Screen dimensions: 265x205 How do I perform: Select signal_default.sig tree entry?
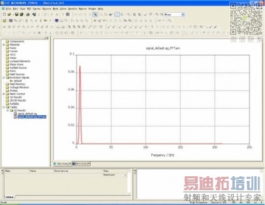point(27,114)
